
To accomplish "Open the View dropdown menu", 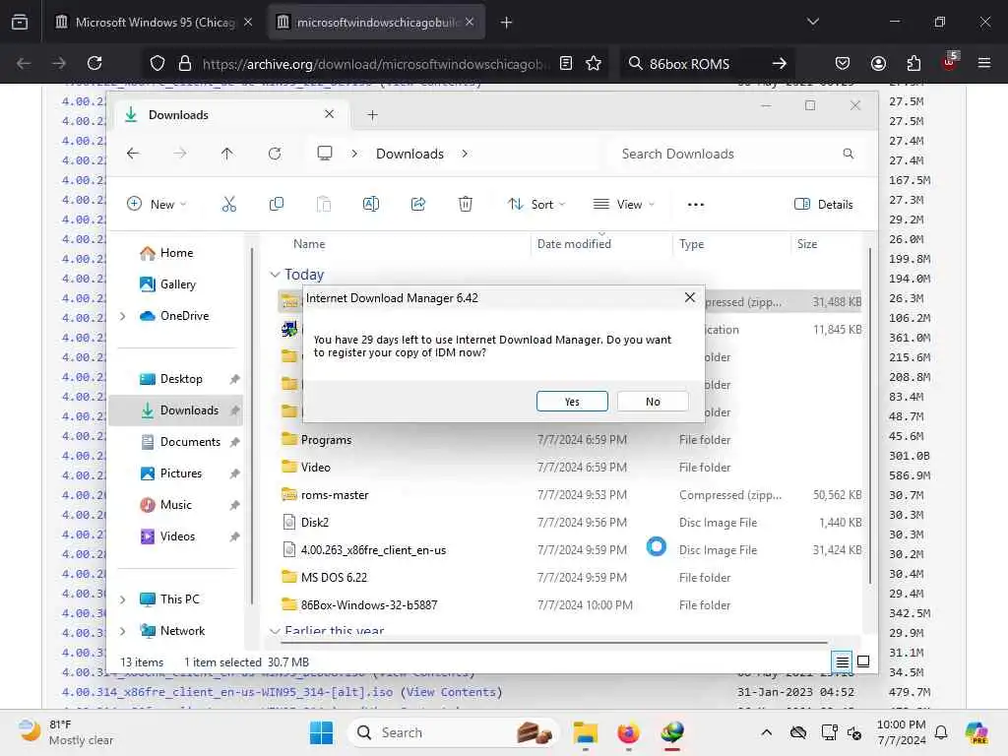I will coord(623,205).
